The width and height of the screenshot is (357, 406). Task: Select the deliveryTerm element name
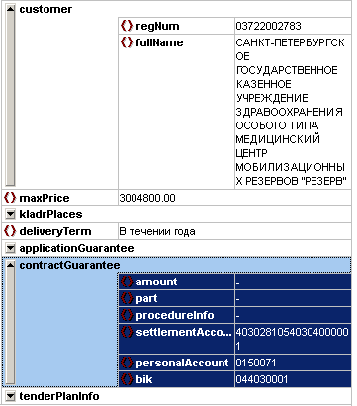[x=55, y=231]
